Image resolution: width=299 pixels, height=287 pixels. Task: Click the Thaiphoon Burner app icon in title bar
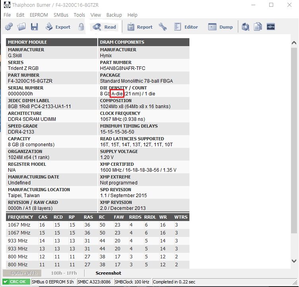coord(7,5)
